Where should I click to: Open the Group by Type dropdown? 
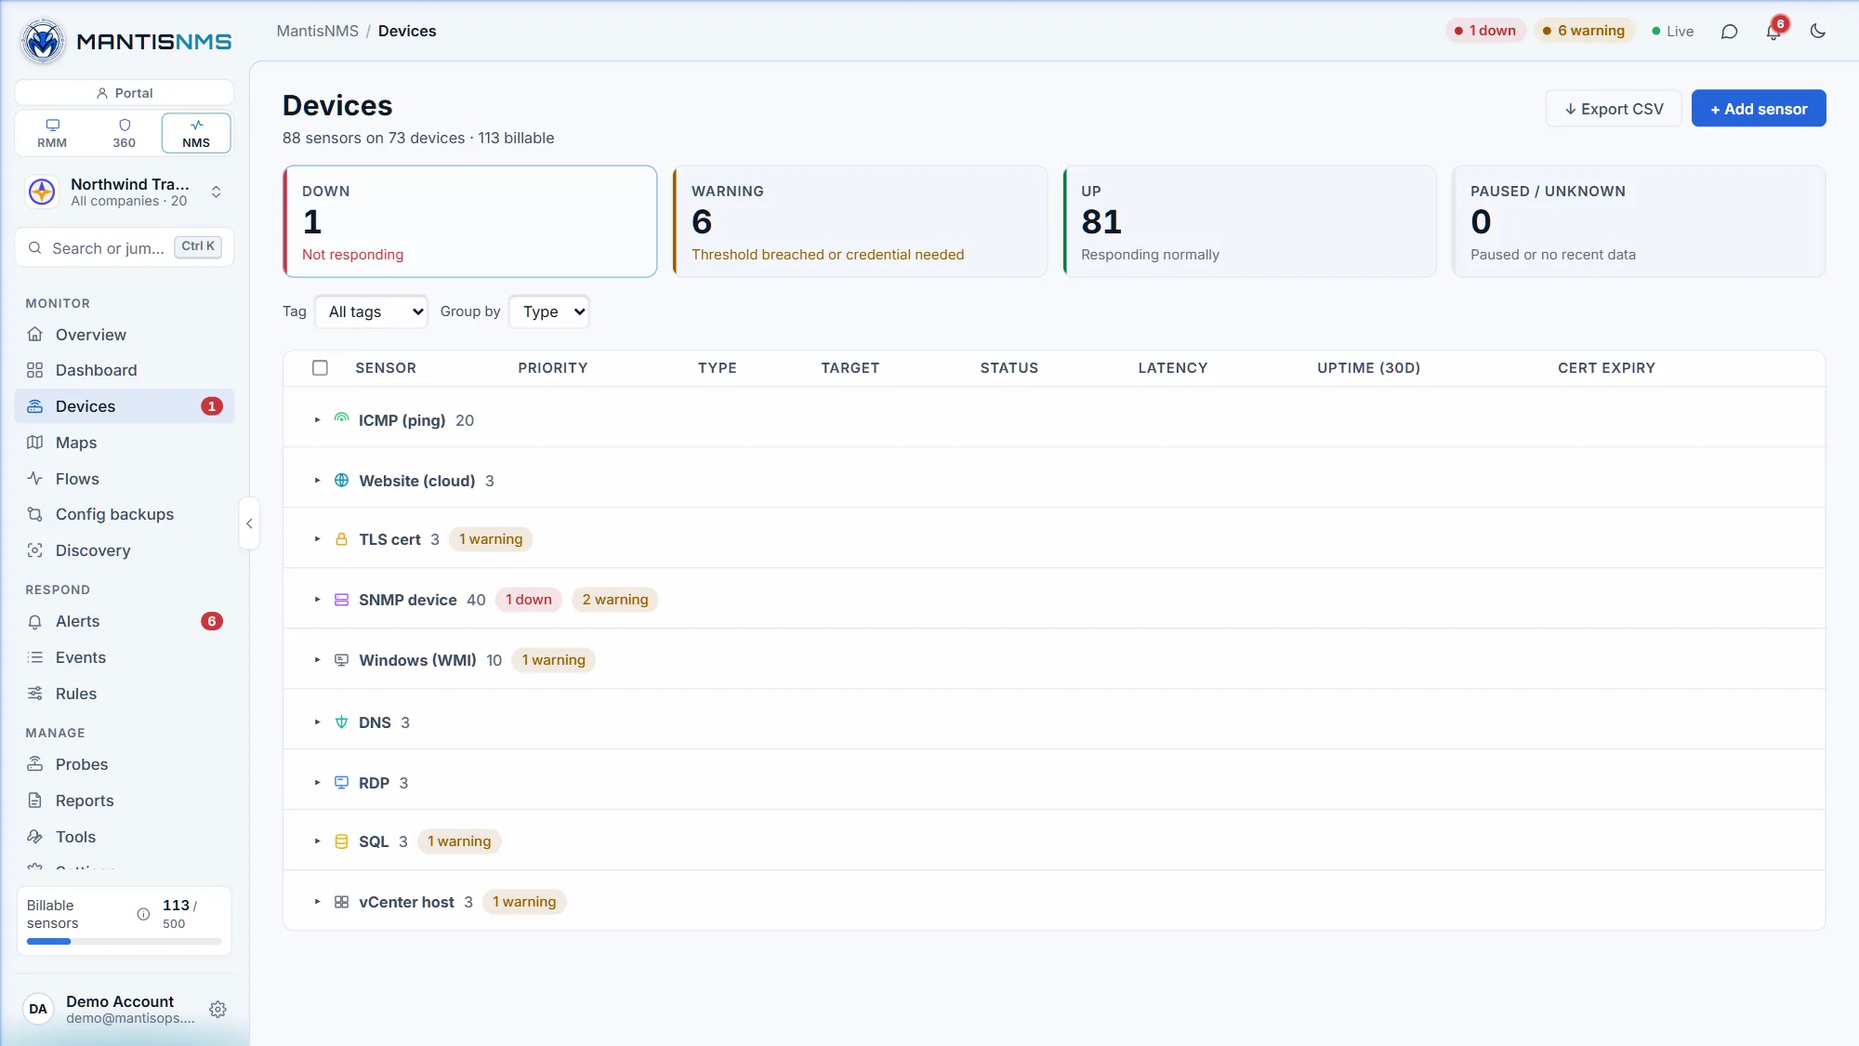point(549,311)
